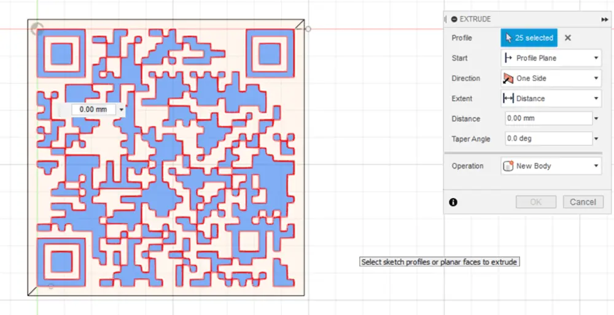The image size is (614, 315).
Task: Open the on-canvas distance field dropdown arrow
Action: [122, 110]
